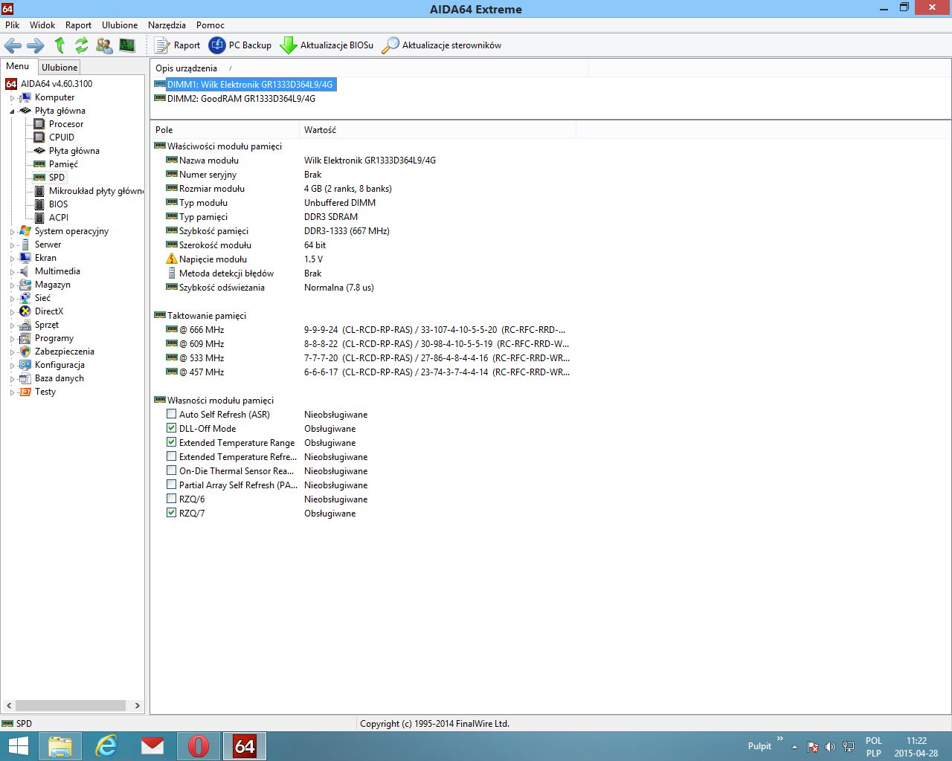Refresh the current page view
This screenshot has width=952, height=761.
coord(82,45)
